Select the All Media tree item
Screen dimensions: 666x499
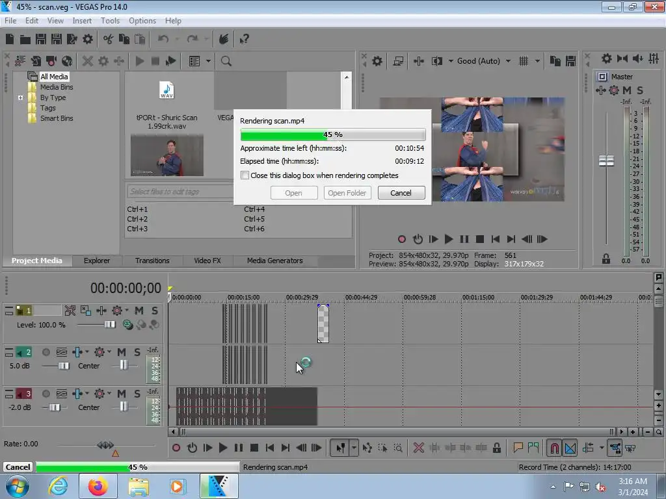pyautogui.click(x=54, y=77)
